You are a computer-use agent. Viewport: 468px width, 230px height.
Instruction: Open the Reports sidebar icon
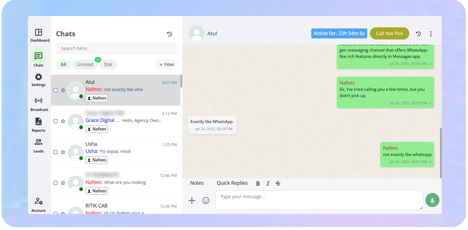(39, 122)
